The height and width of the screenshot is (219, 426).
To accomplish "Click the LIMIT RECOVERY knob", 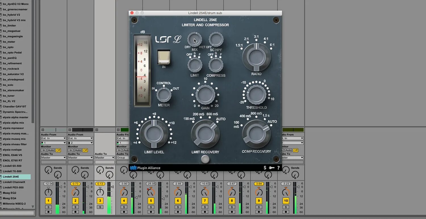I will point(205,134).
